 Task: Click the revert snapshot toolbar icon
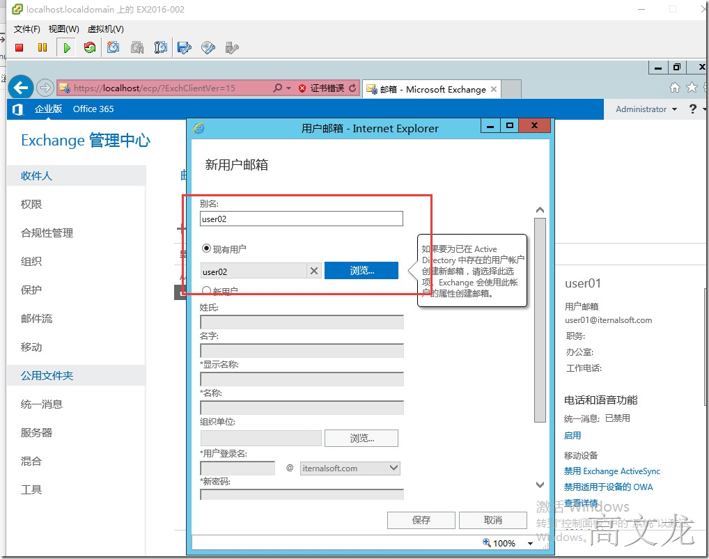pos(137,47)
